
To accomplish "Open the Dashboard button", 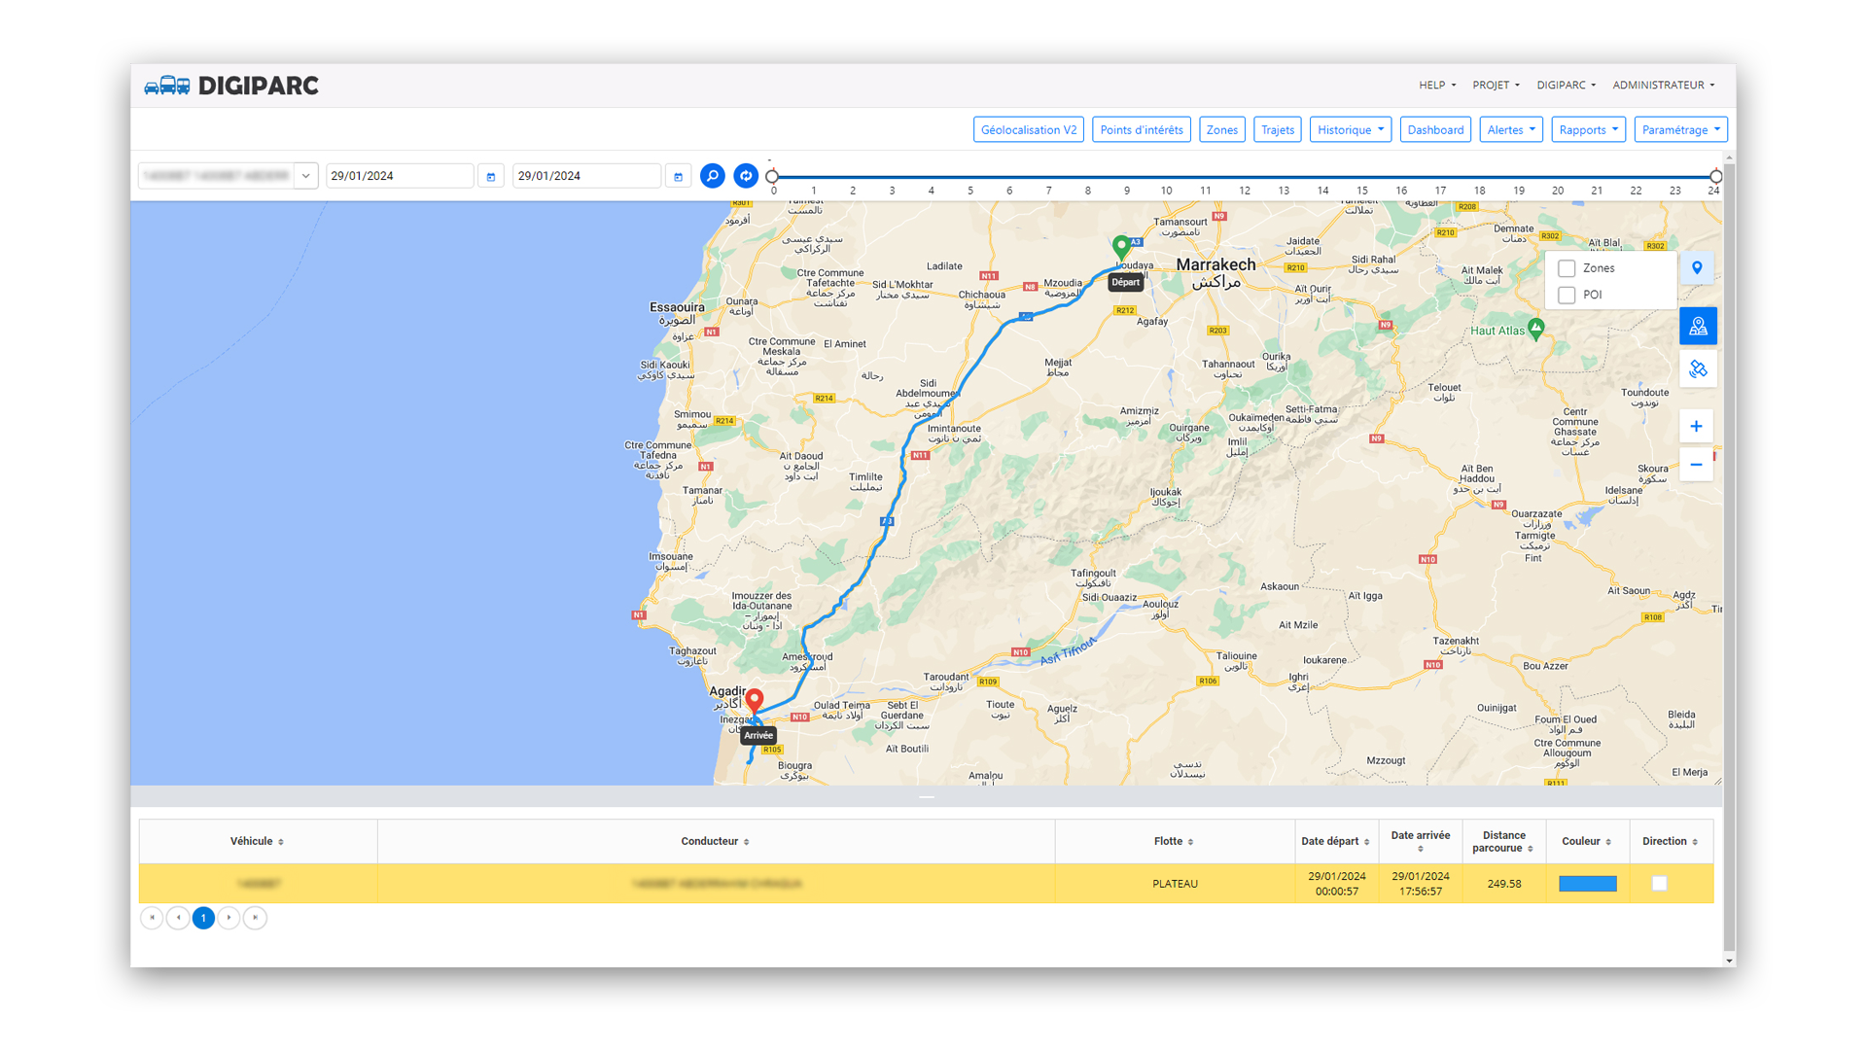I will [x=1435, y=129].
